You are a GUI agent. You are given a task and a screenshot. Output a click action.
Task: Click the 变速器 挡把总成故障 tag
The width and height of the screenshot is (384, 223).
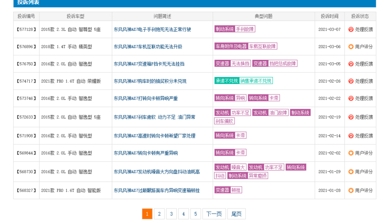[275, 64]
